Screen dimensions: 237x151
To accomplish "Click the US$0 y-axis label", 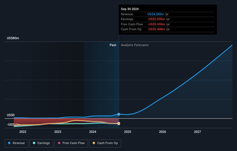I will [x=11, y=115].
